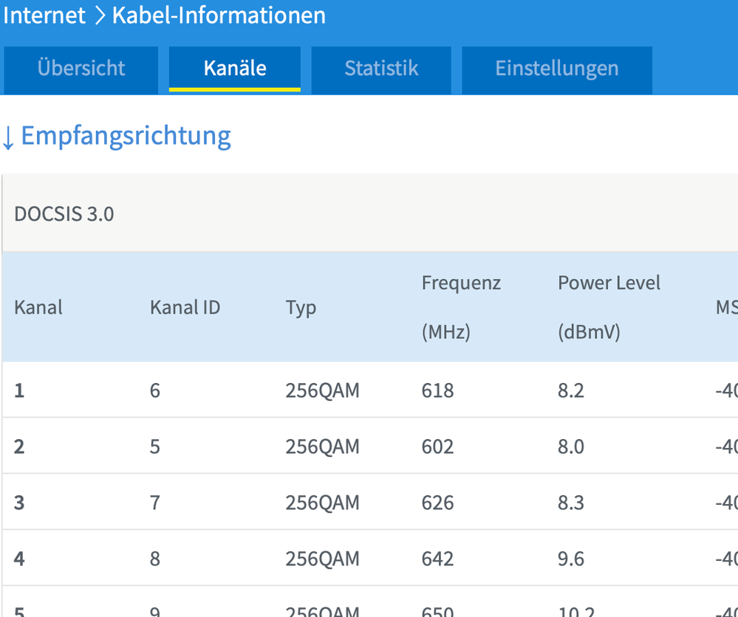The width and height of the screenshot is (738, 617).
Task: Click the breadcrumb chevron separator
Action: point(100,16)
